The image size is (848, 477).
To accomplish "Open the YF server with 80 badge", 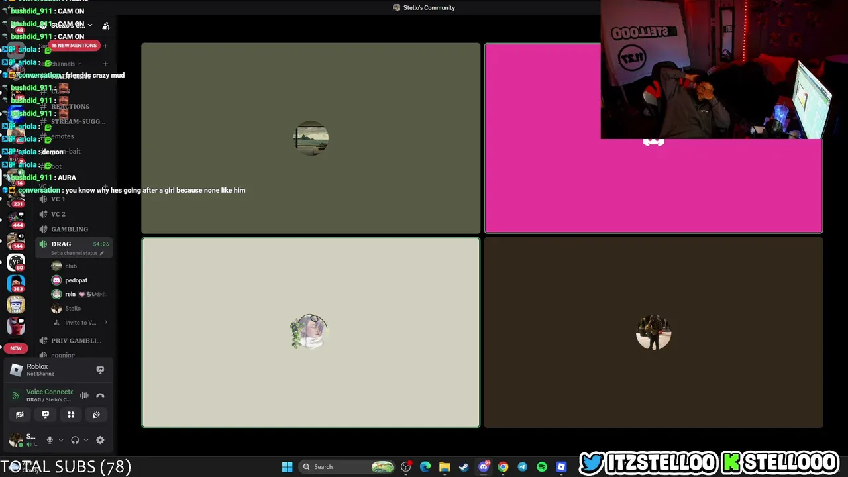I will [16, 262].
